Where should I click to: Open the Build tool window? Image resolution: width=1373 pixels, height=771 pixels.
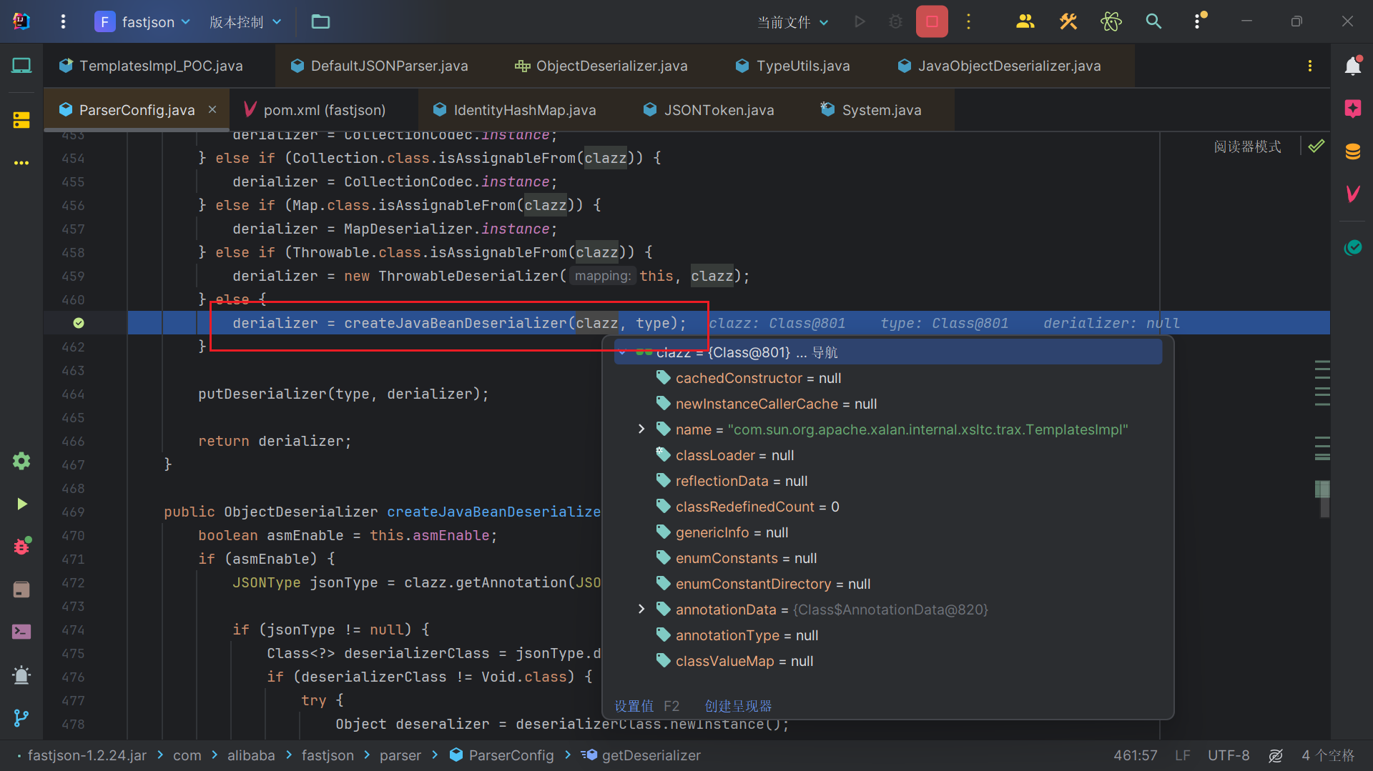[x=21, y=589]
